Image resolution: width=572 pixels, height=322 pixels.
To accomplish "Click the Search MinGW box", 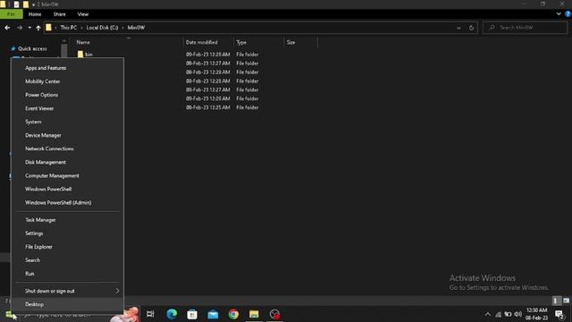I will click(525, 28).
